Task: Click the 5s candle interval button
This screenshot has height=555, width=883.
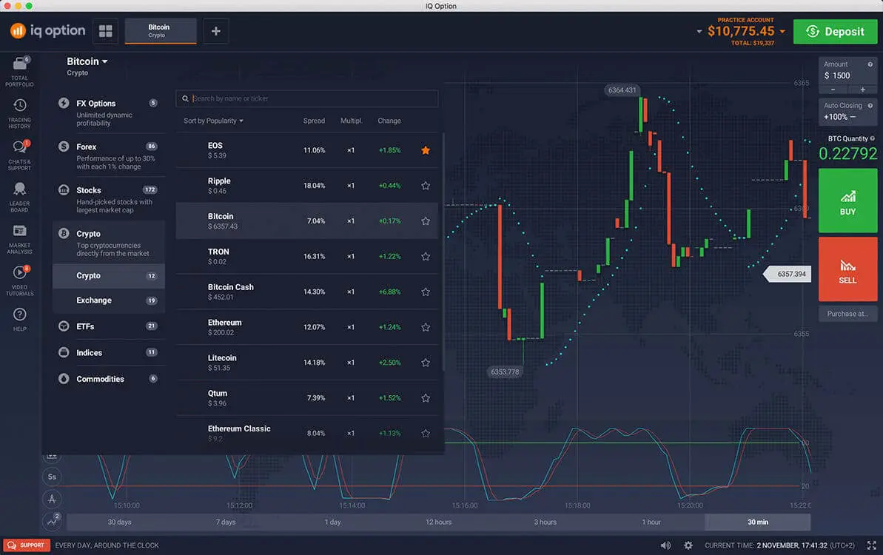Action: tap(52, 477)
